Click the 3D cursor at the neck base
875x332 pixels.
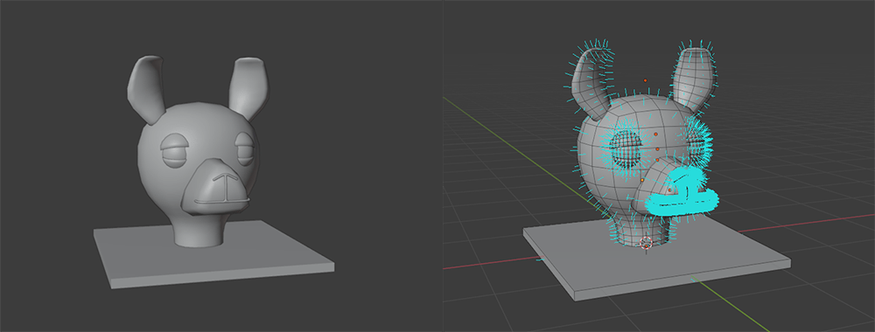647,243
